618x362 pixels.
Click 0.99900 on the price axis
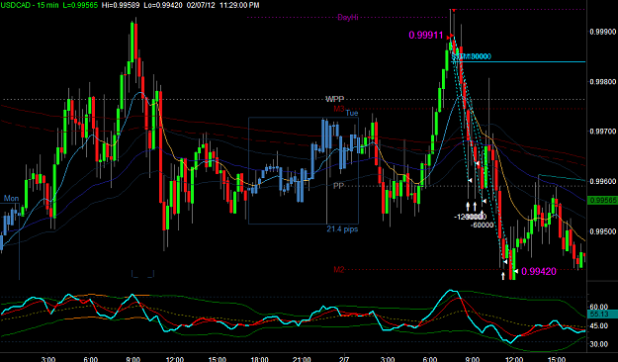tap(602, 32)
